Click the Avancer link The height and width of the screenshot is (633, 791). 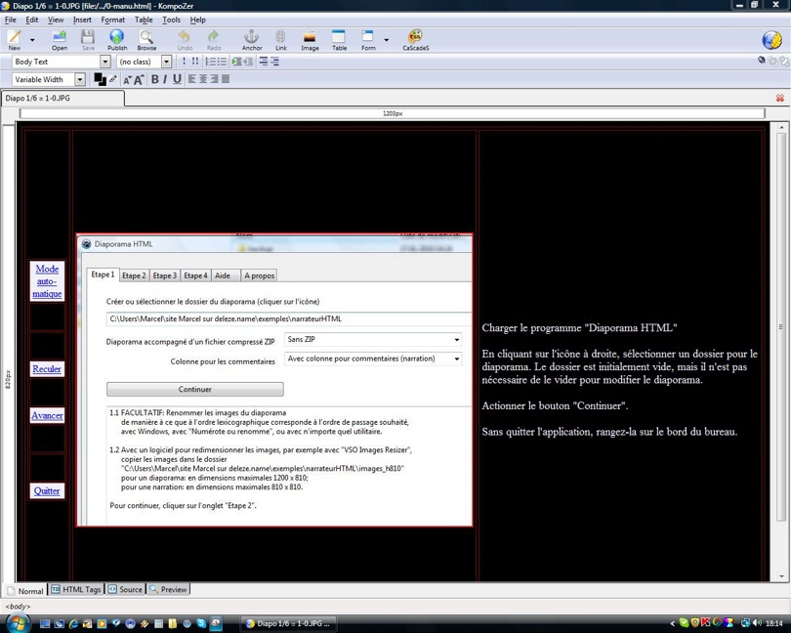coord(47,415)
